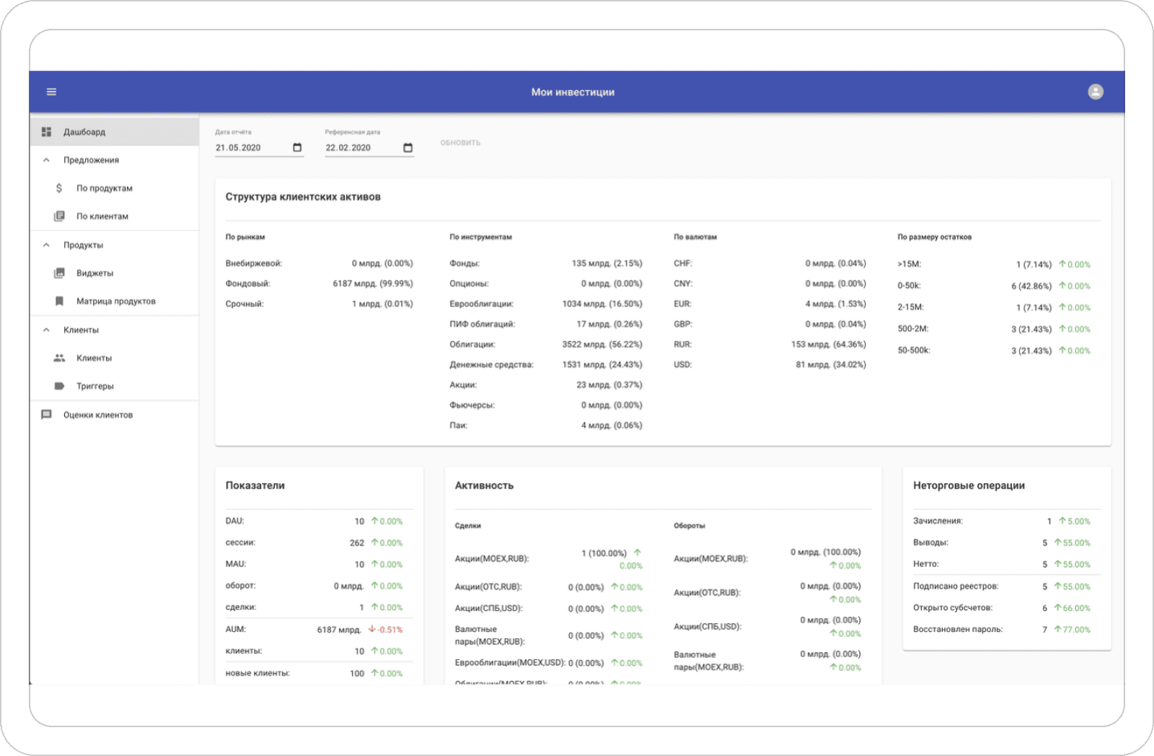The image size is (1154, 756).
Task: Click the Зачисления change 5.00%
Action: click(1074, 521)
